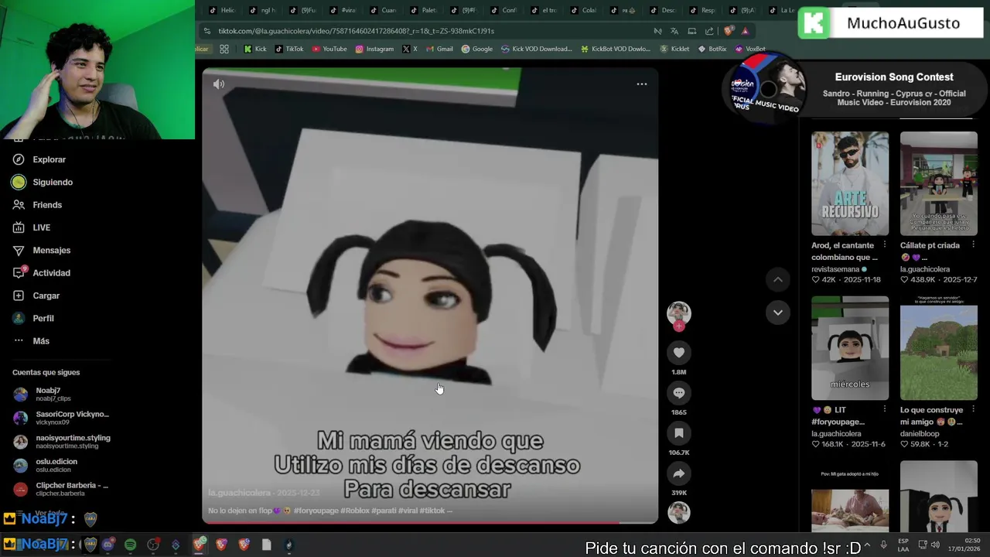Save video with bookmark icon
The height and width of the screenshot is (557, 990).
679,433
